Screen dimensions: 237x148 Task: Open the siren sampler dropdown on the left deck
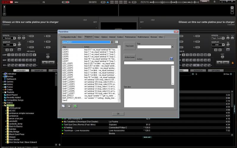(15, 45)
